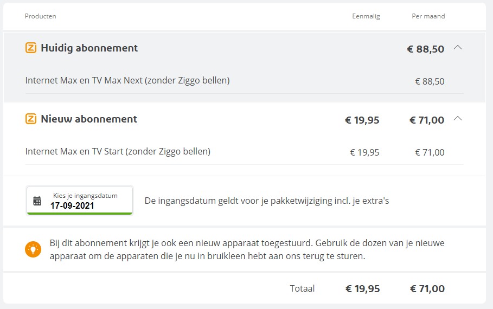Click the Ziggo logo beside Huidig abonnement

[31, 48]
